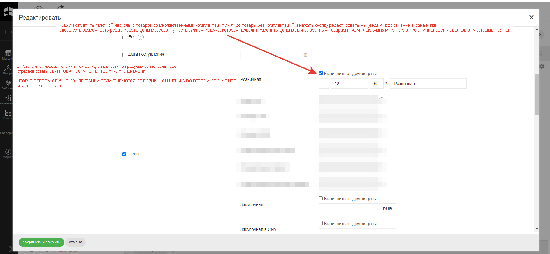Open the Управление sliders icon
550x254 pixels.
[8, 98]
